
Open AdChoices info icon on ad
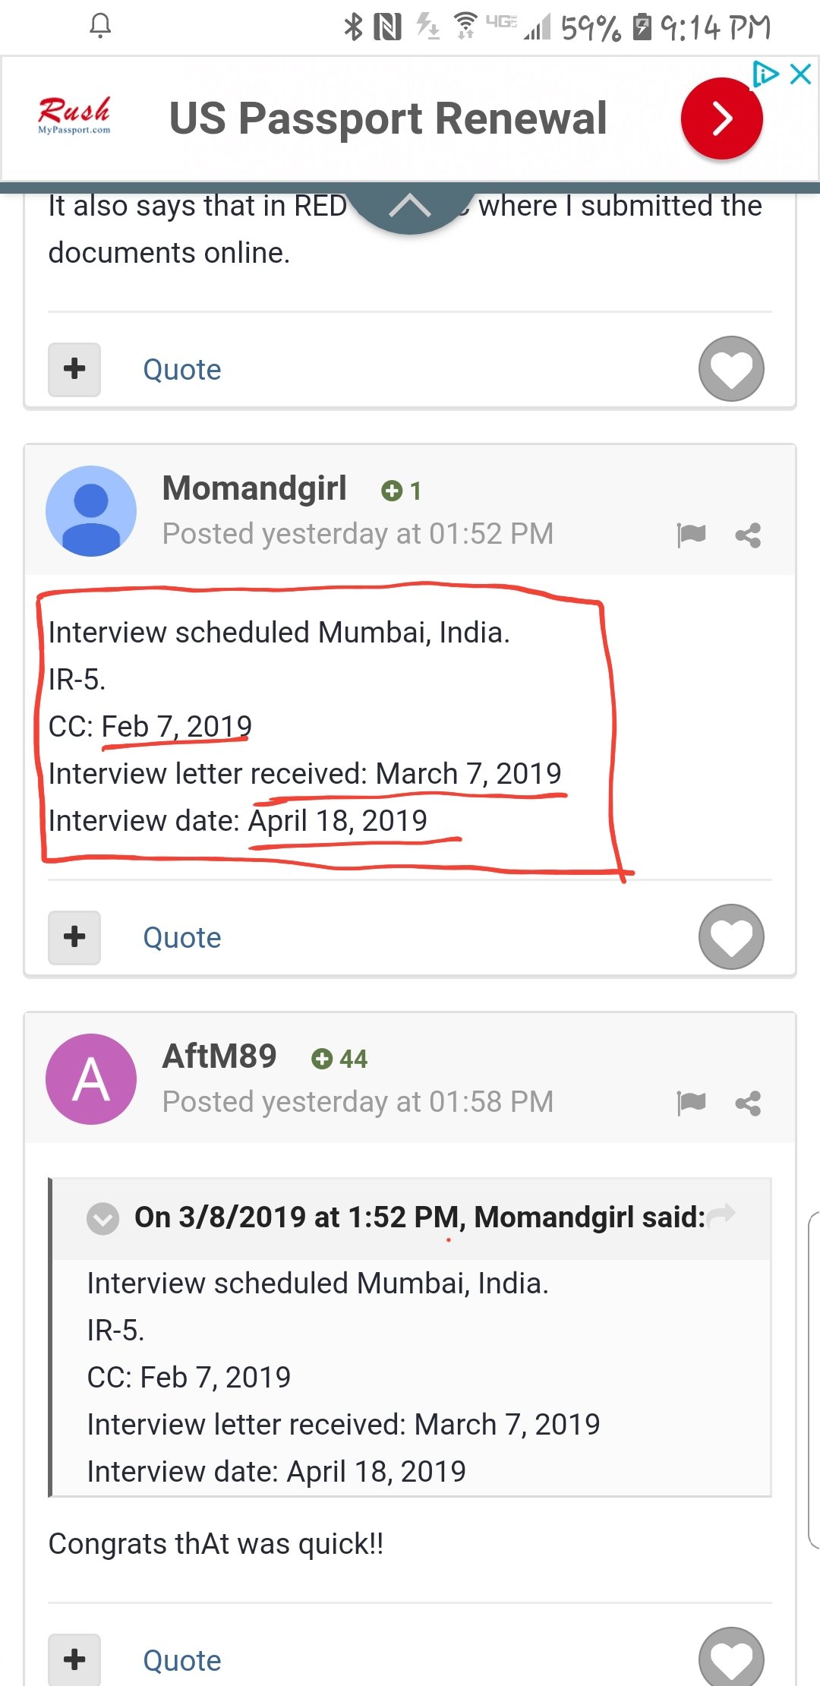[765, 74]
